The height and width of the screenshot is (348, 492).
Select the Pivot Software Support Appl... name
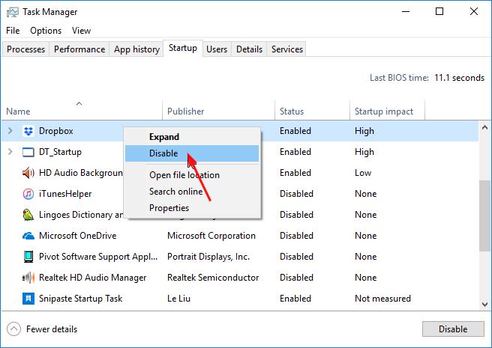point(98,257)
